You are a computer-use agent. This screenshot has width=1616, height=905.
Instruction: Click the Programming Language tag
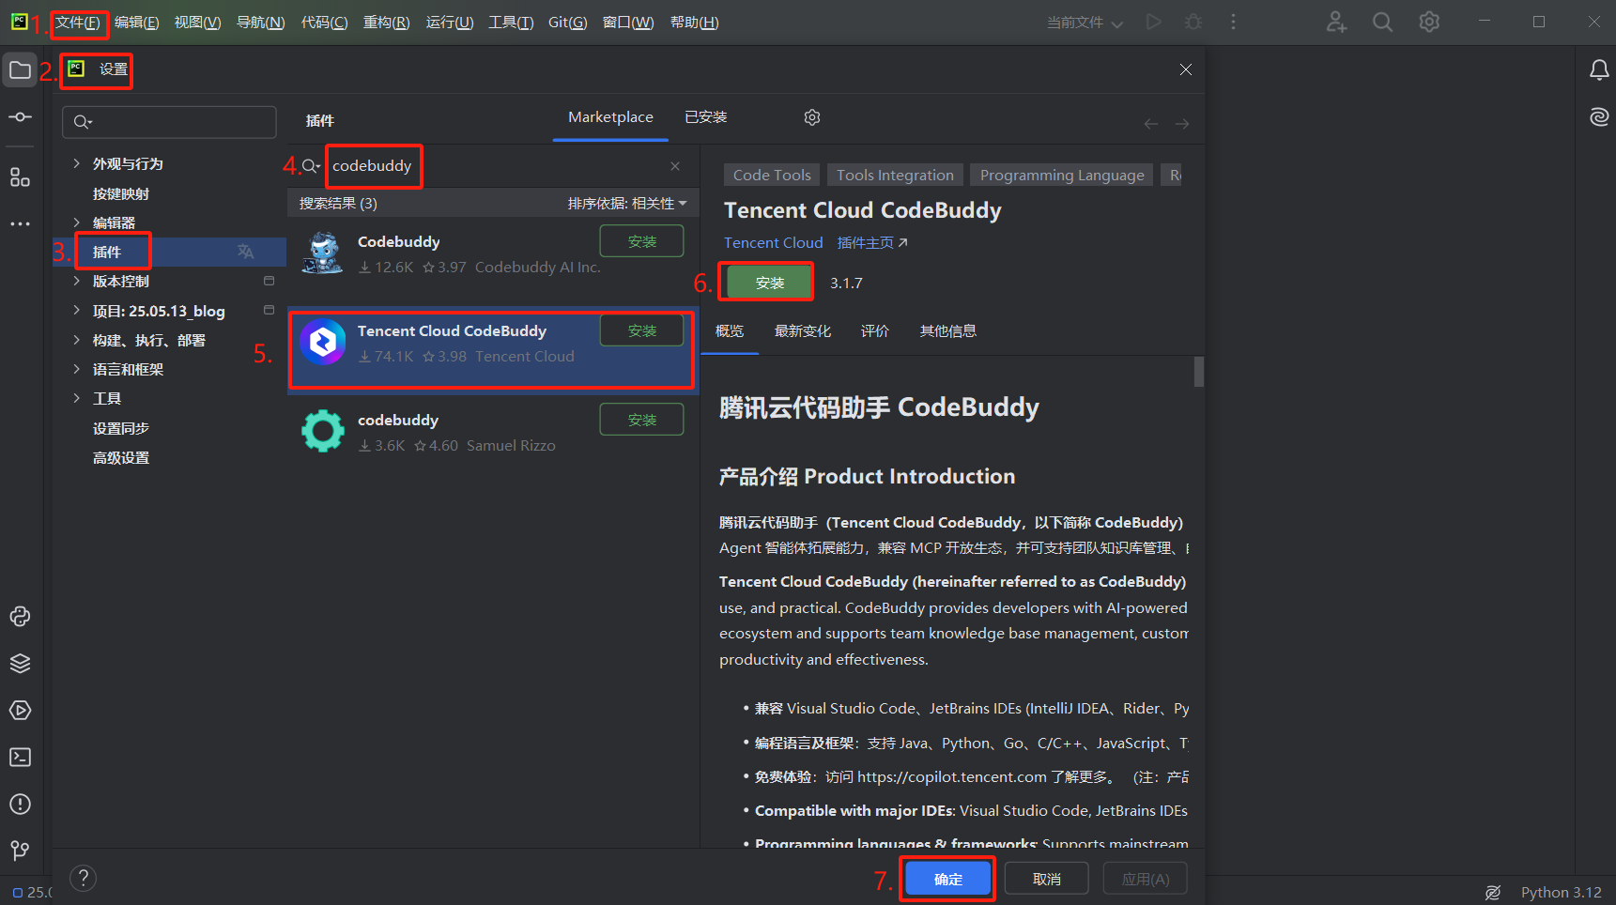(1062, 176)
